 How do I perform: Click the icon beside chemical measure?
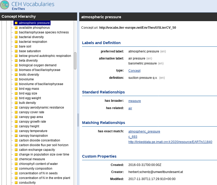coord(16,159)
